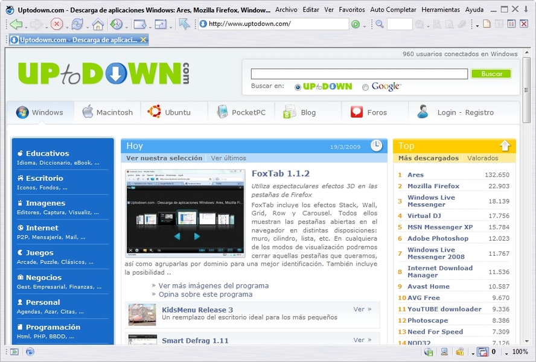The width and height of the screenshot is (536, 362).
Task: Click the popup blocker window icon
Action: click(483, 352)
